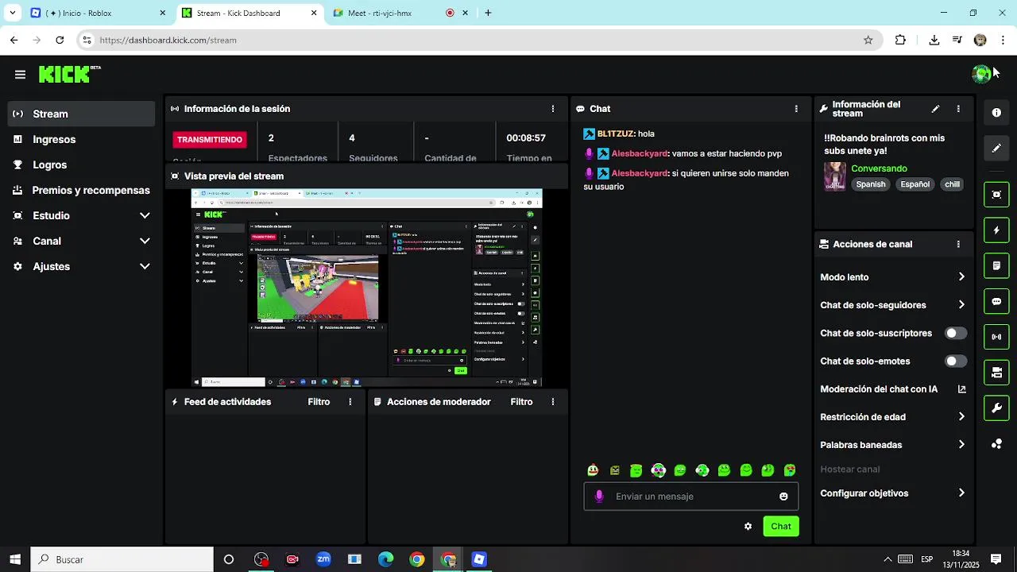The height and width of the screenshot is (572, 1017).
Task: Toggle the wrench channel actions sidebar icon
Action: (996, 408)
